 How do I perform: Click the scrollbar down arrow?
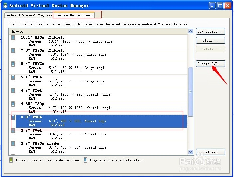190,152
